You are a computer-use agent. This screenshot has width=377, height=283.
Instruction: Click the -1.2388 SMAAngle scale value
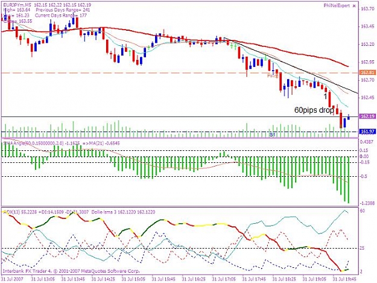367,204
